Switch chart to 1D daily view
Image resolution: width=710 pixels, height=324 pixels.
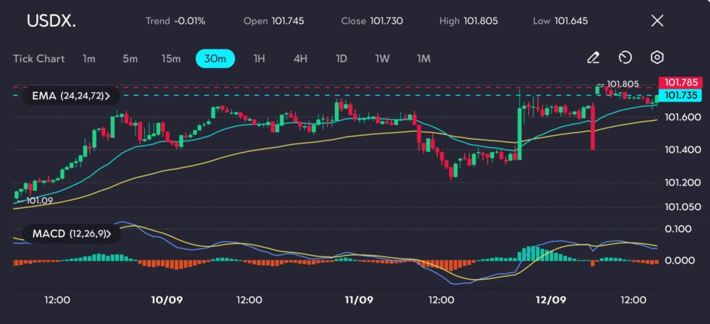(x=341, y=58)
